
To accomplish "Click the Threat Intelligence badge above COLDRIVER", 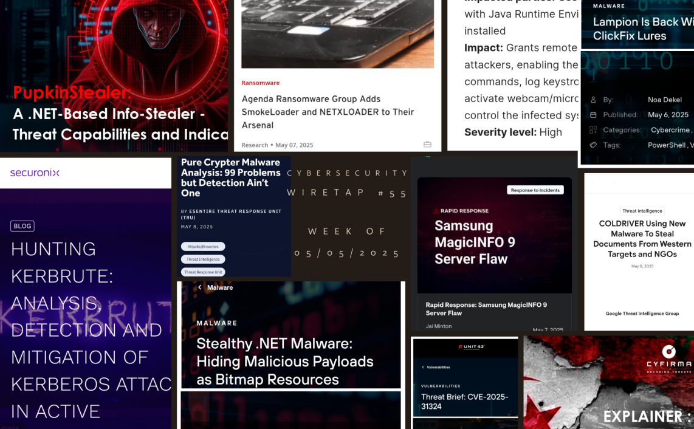I will click(x=642, y=211).
